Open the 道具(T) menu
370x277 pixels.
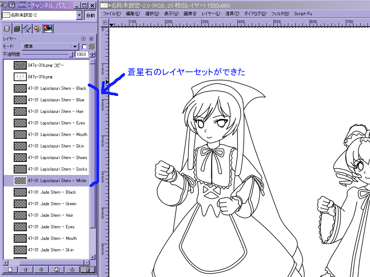click(x=232, y=14)
